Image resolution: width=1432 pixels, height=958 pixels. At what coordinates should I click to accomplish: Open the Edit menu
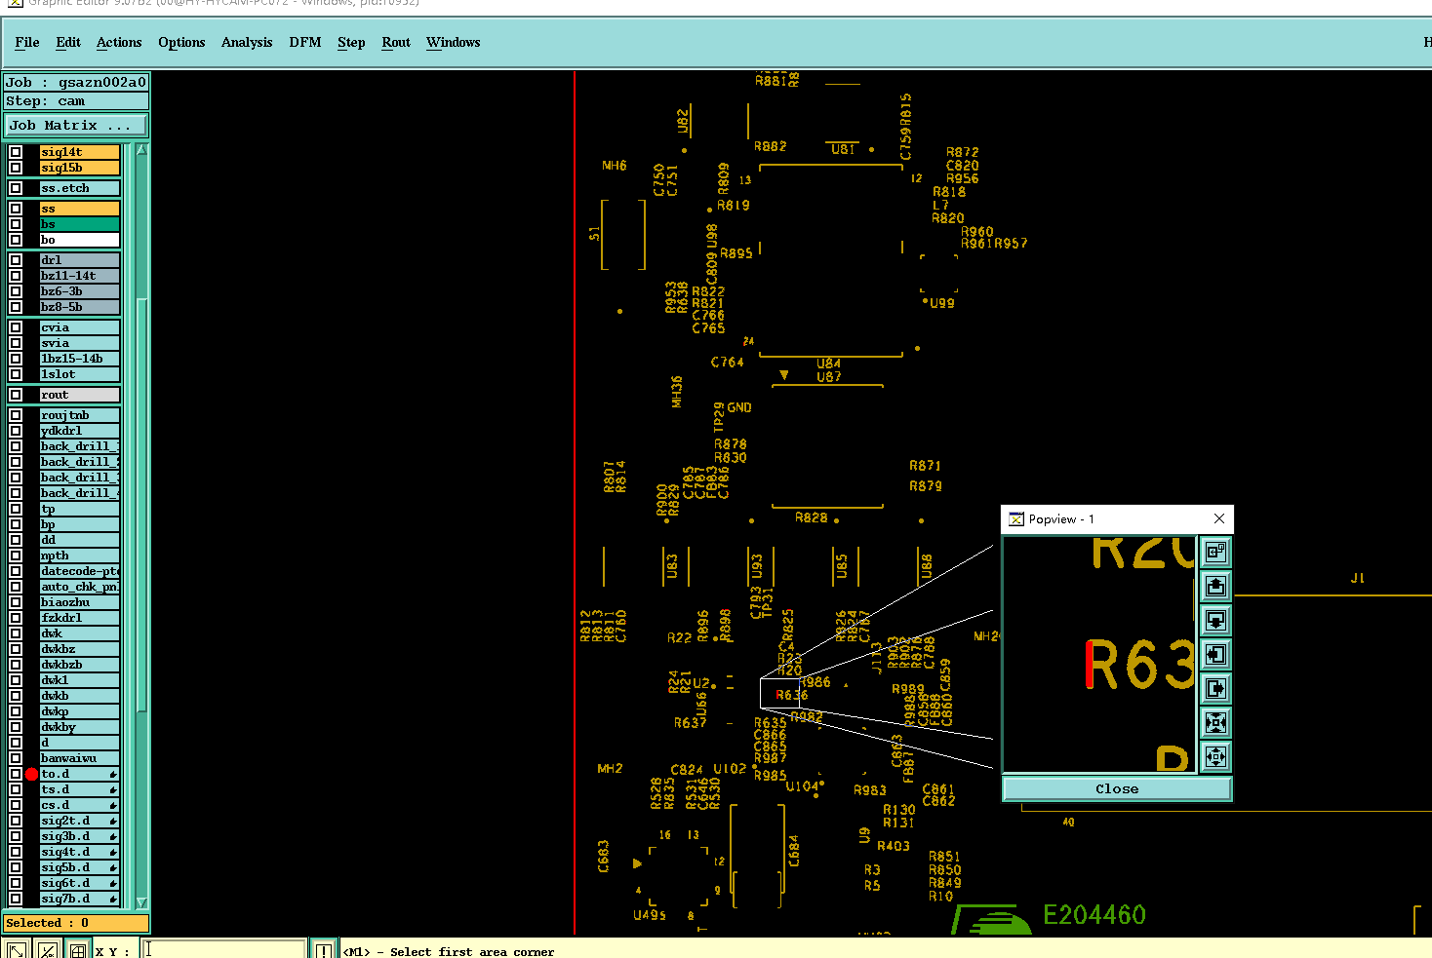[x=68, y=42]
